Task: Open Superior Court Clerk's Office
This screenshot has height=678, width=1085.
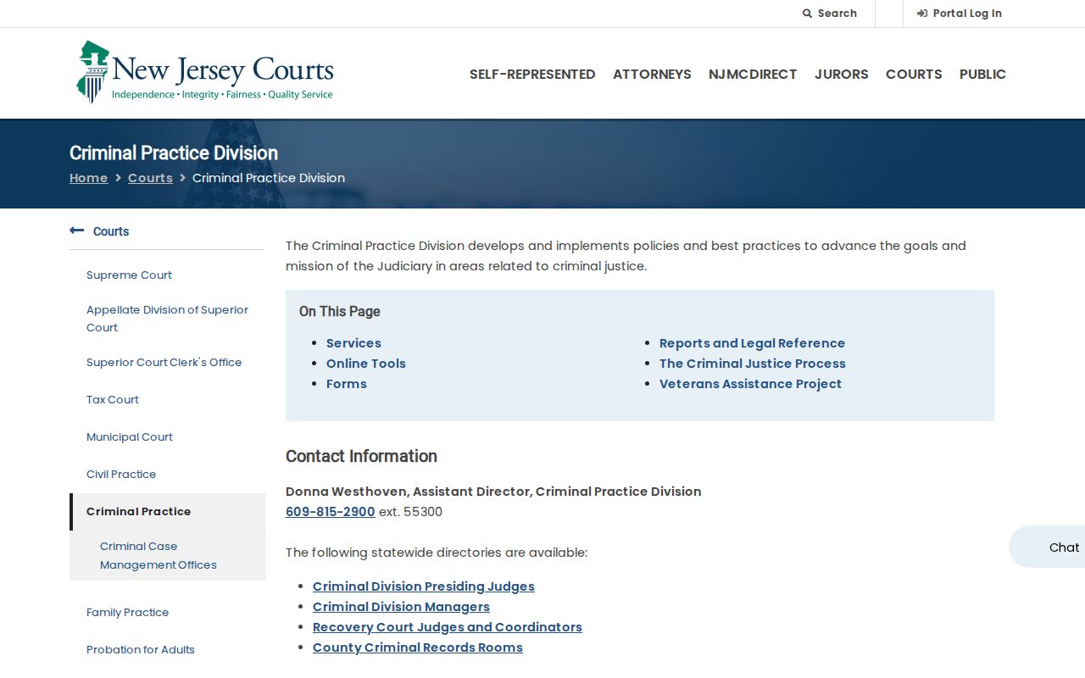Action: [x=164, y=362]
